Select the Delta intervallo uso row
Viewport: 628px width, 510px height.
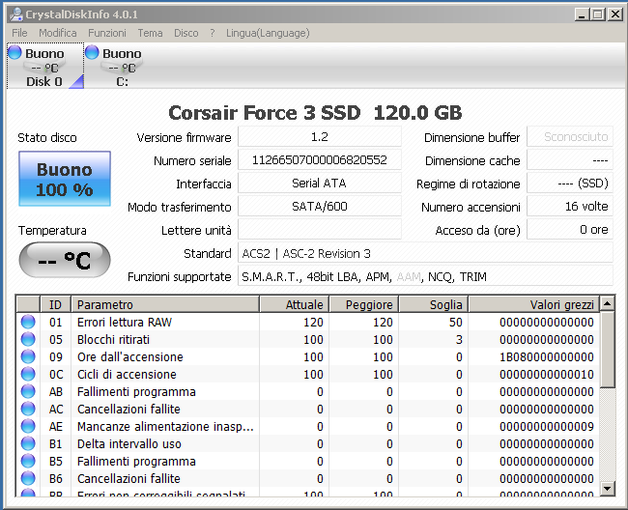308,444
